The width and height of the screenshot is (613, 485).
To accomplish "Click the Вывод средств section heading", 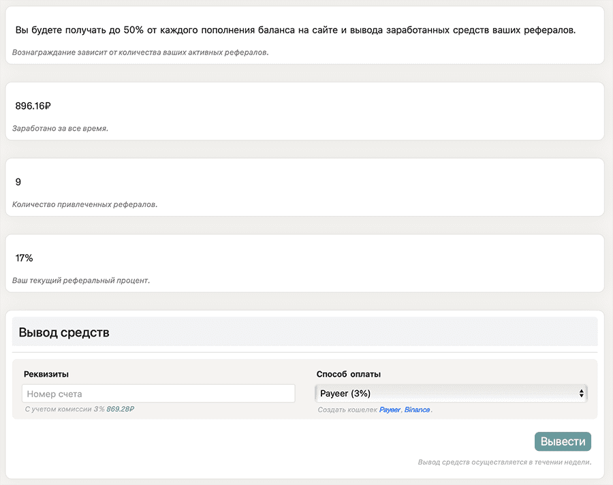I will [64, 333].
